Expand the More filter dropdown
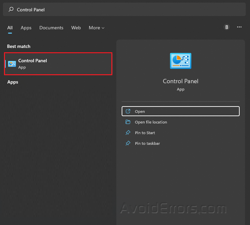 [96, 28]
